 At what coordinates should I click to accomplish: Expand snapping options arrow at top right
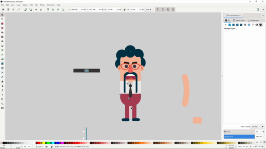coord(263,10)
